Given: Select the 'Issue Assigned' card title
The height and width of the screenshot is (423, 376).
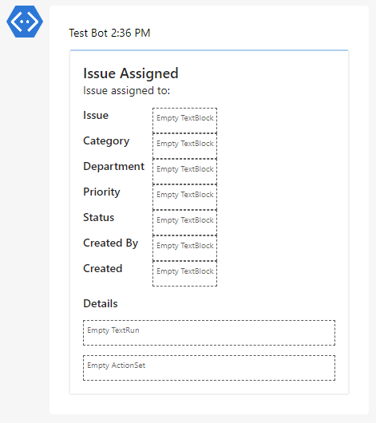Looking at the screenshot, I should pos(131,73).
